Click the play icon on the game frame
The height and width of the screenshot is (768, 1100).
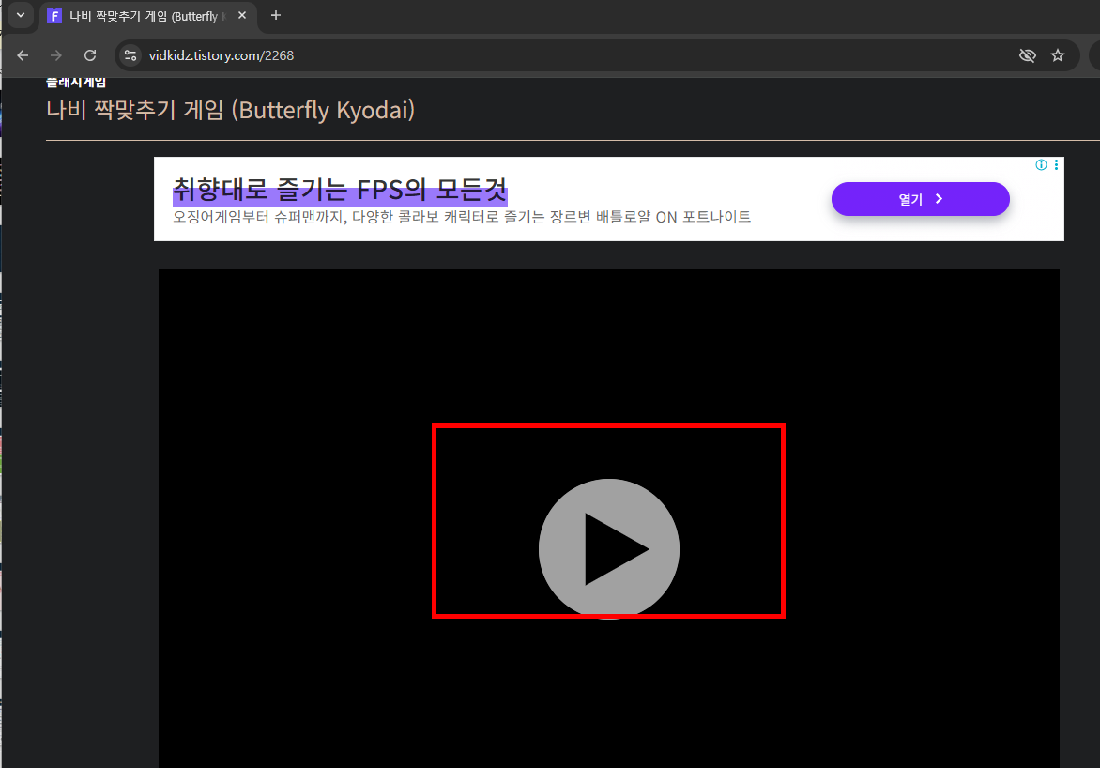pos(608,549)
